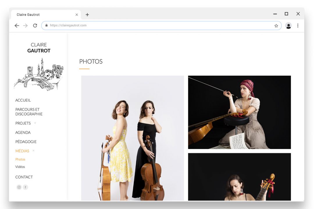314x209 pixels.
Task: Go to the Accueil page
Action: 23,100
